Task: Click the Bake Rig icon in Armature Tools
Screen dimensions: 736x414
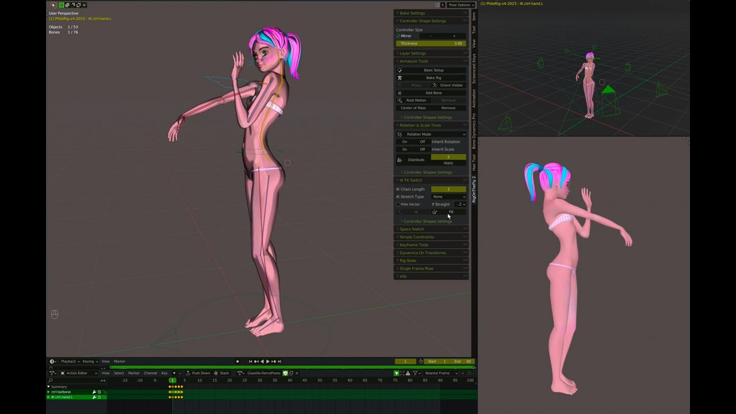Action: pyautogui.click(x=400, y=78)
